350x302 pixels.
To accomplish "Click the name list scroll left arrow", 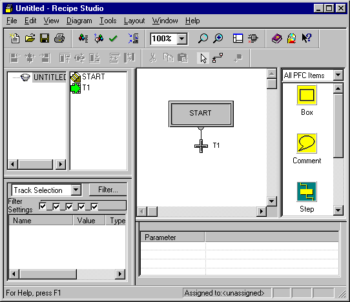I will tap(14, 274).
